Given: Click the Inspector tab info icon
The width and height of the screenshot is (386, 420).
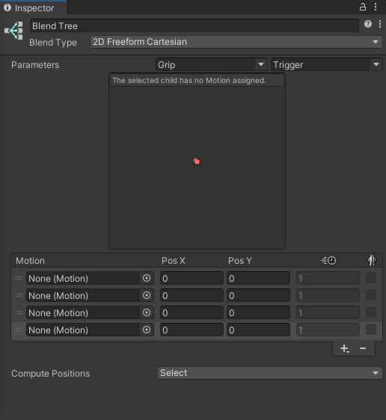Looking at the screenshot, I should click(x=7, y=7).
